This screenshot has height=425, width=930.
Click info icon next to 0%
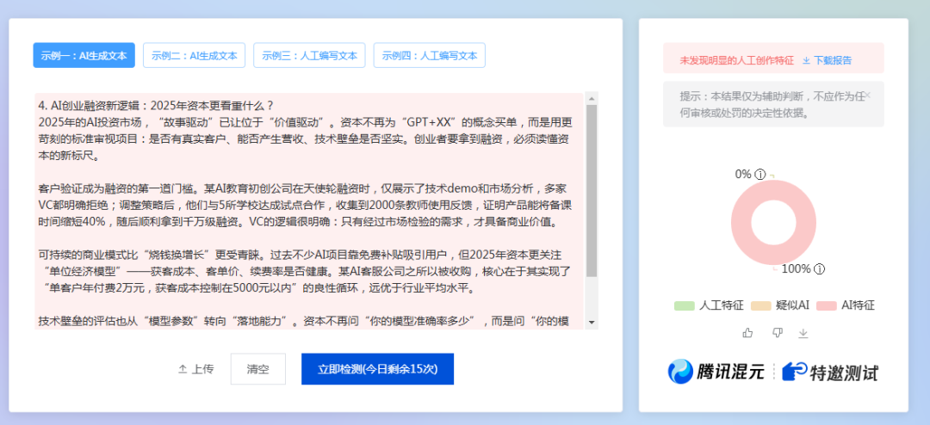[x=760, y=175]
